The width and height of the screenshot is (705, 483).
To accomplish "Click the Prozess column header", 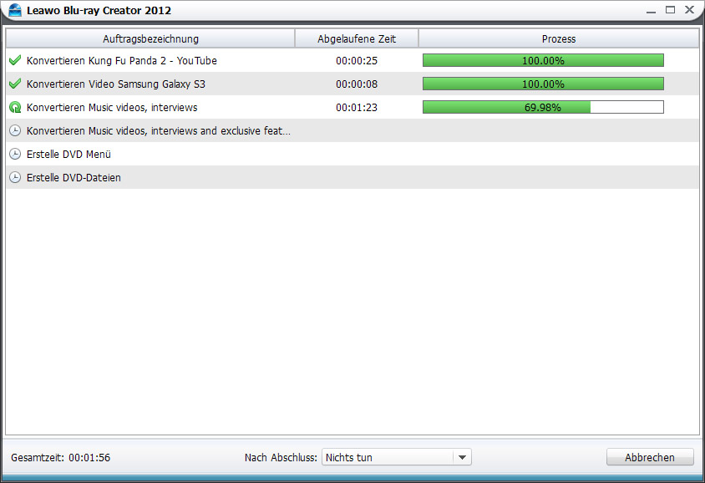I will click(559, 38).
